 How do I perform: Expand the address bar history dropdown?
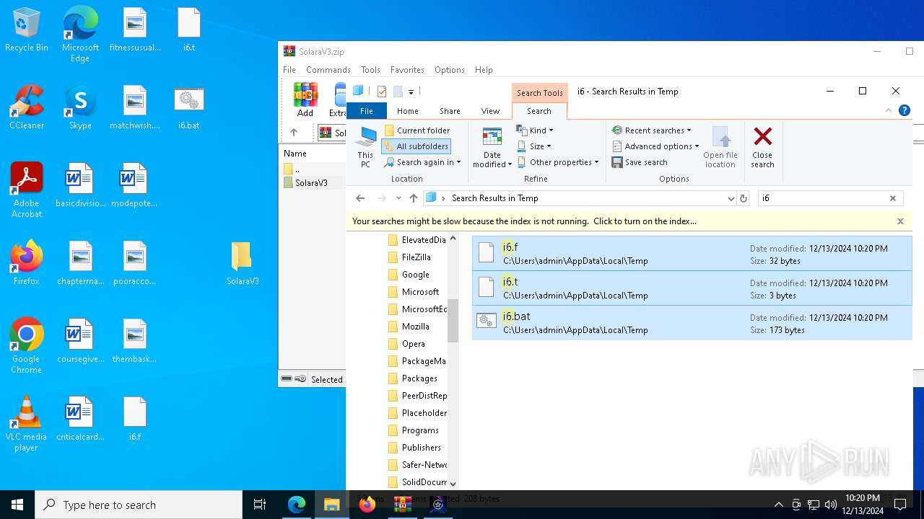click(x=731, y=198)
